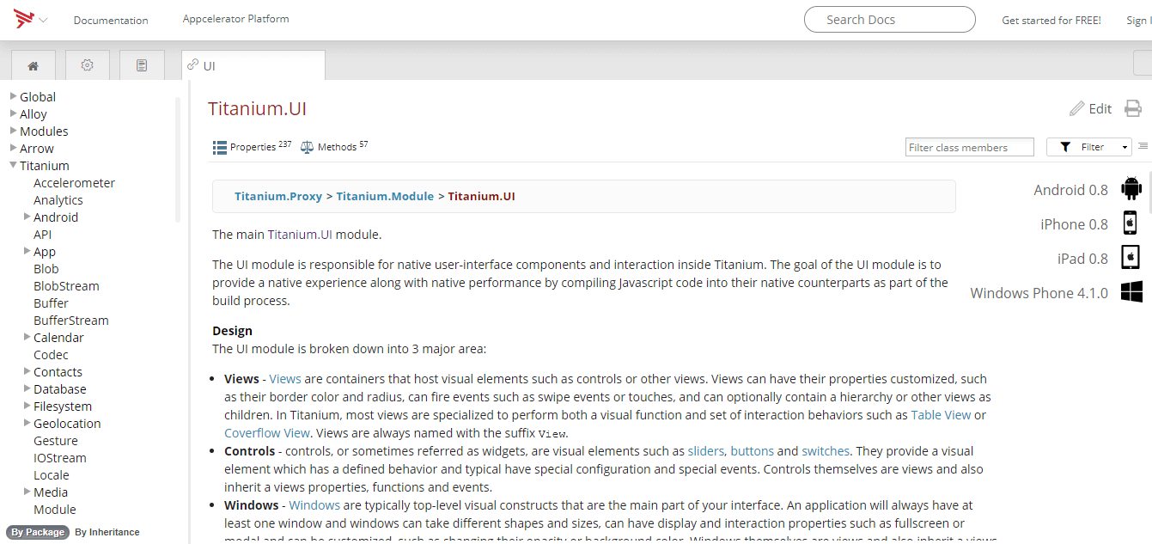Open the home tab icon
The height and width of the screenshot is (544, 1152).
tap(34, 65)
